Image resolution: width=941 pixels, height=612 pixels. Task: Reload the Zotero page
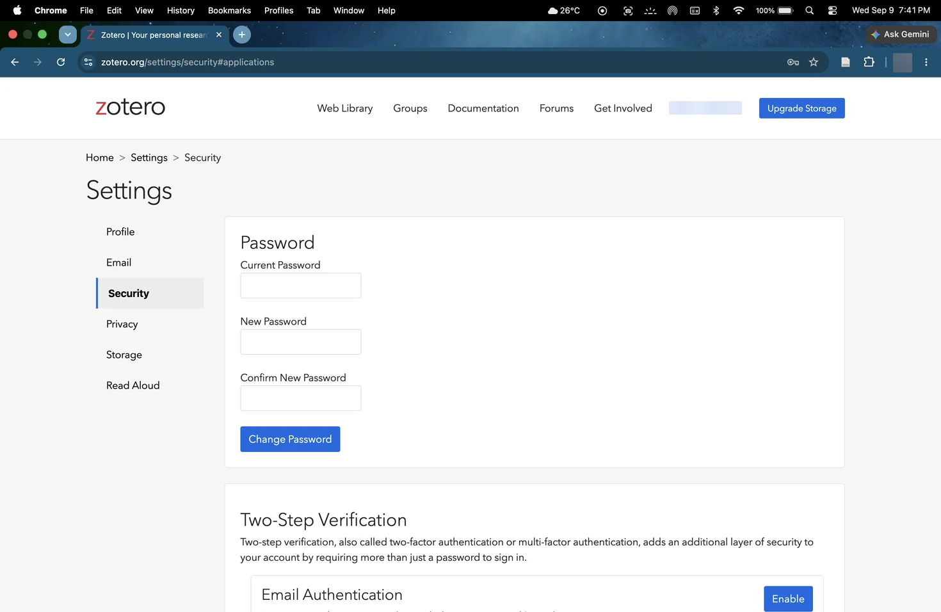61,62
